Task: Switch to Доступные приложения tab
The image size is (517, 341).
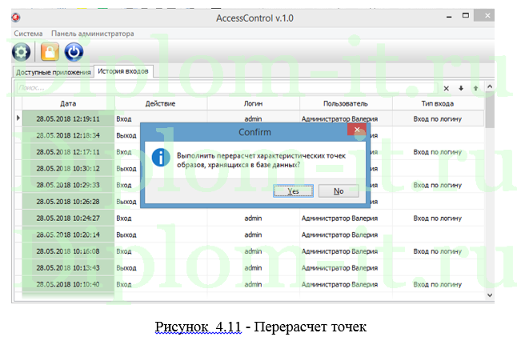Action: click(54, 72)
